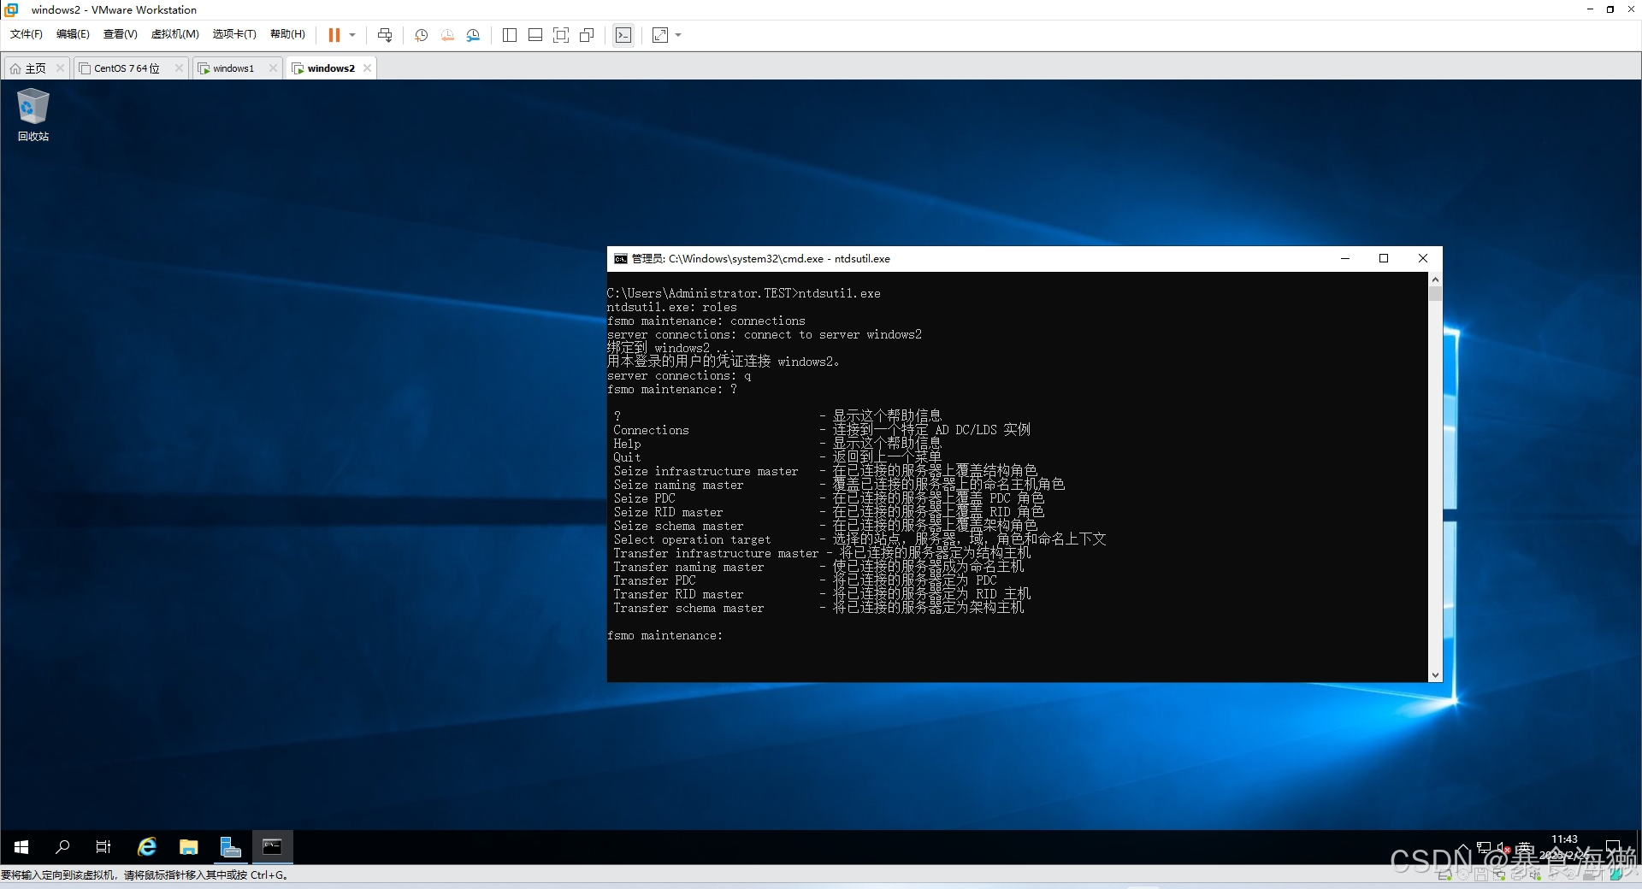Image resolution: width=1642 pixels, height=889 pixels.
Task: Select the 回收站 recycle bin icon
Action: pos(33,115)
